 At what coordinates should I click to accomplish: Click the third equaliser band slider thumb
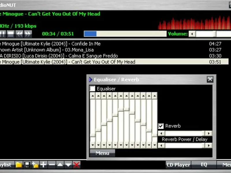tap(104, 124)
